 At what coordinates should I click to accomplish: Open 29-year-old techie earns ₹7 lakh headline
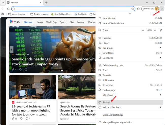[x=31, y=110]
